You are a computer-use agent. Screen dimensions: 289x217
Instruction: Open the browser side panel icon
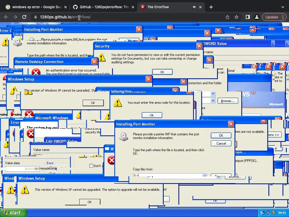pos(248,17)
